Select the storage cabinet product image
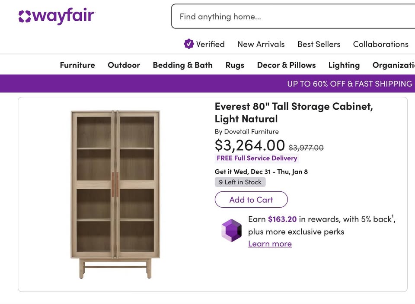 tap(115, 192)
